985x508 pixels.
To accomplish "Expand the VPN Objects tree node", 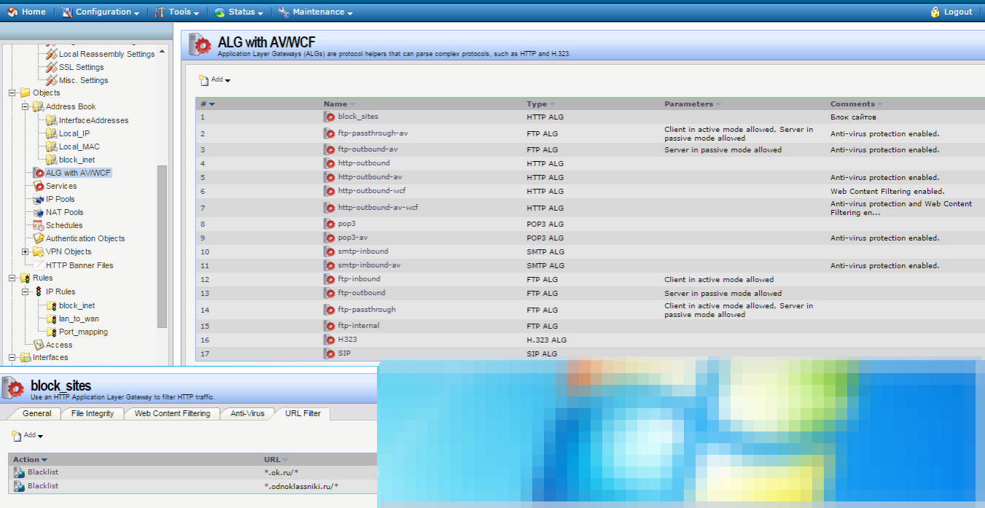I will 26,251.
